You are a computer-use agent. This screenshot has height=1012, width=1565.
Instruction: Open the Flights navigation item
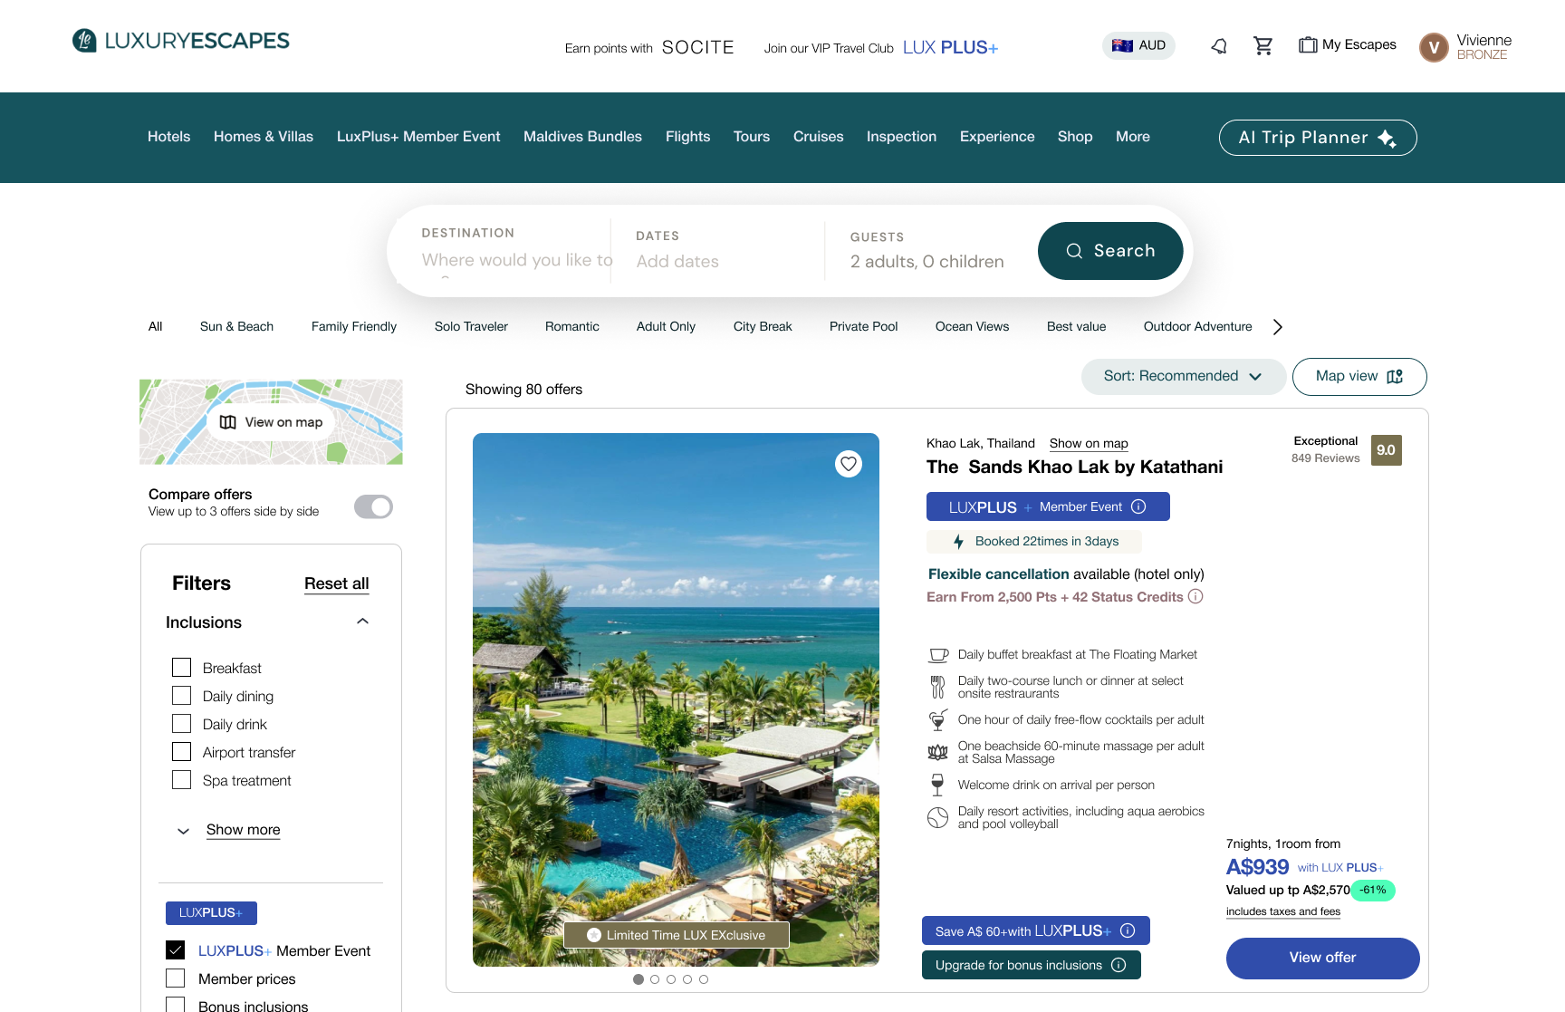pyautogui.click(x=687, y=137)
